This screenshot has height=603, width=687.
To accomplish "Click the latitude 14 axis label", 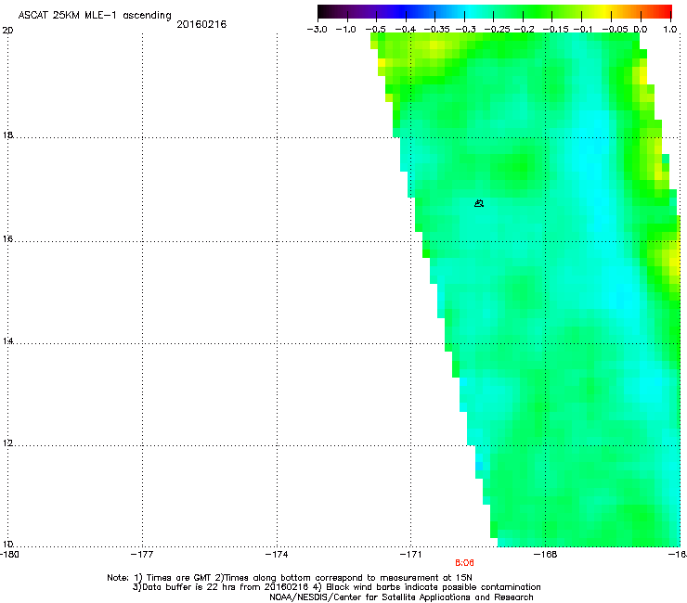I will [7, 341].
